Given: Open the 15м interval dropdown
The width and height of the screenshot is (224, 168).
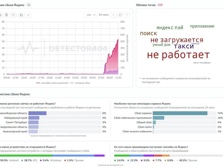Looking at the screenshot, I should coord(90,15).
